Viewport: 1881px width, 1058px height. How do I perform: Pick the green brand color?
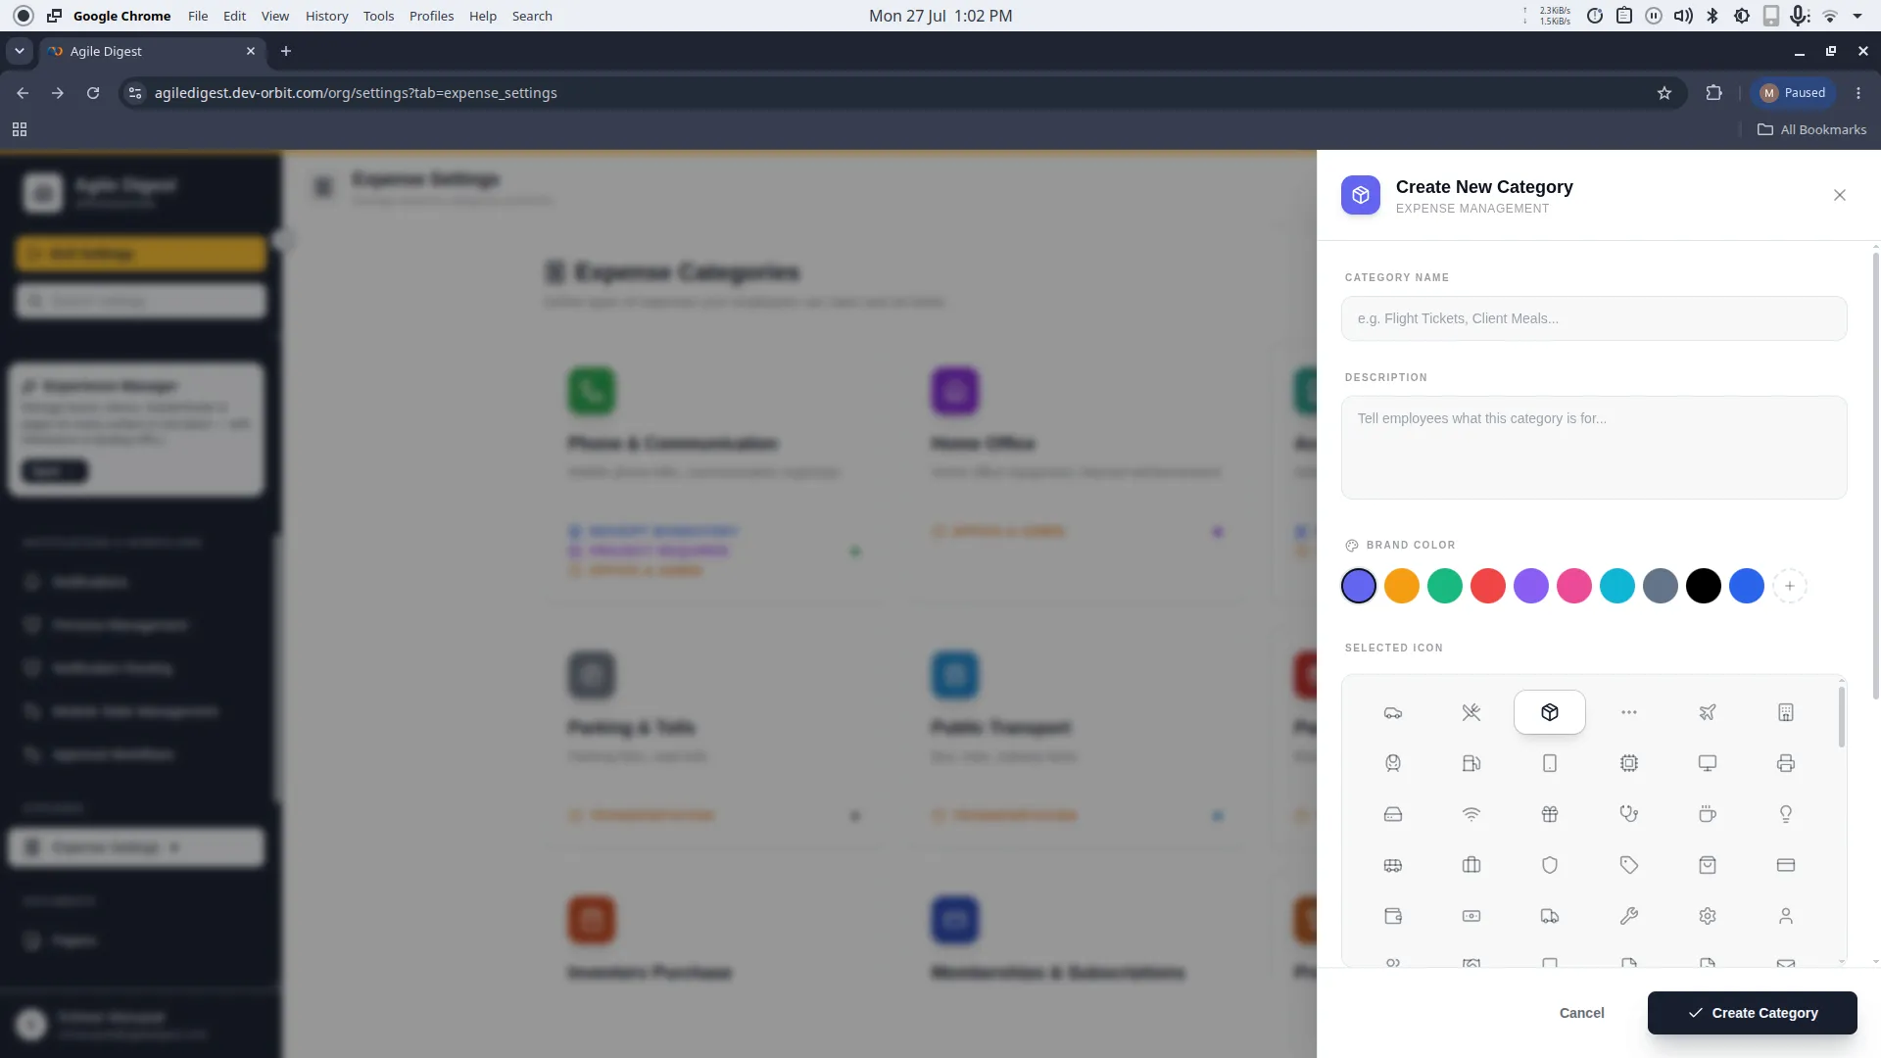tap(1444, 586)
